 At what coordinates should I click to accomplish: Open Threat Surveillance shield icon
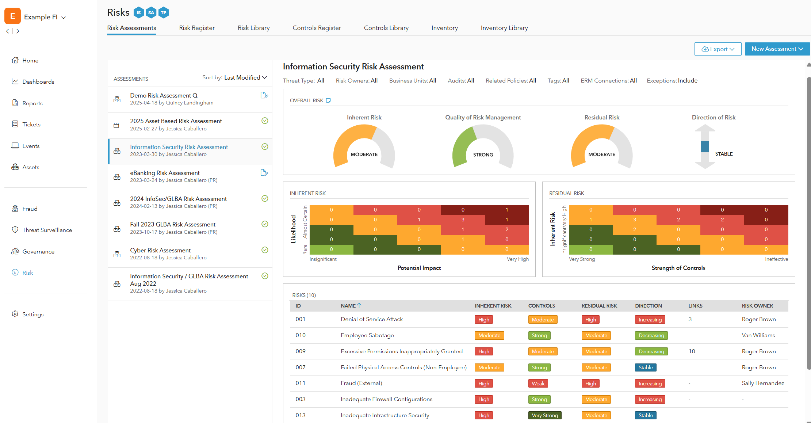[x=15, y=230]
